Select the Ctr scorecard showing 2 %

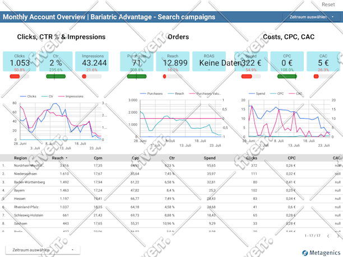(x=56, y=62)
